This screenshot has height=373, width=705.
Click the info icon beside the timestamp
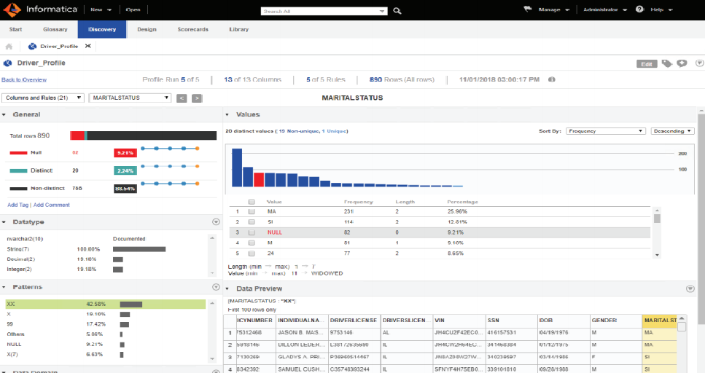tap(552, 79)
